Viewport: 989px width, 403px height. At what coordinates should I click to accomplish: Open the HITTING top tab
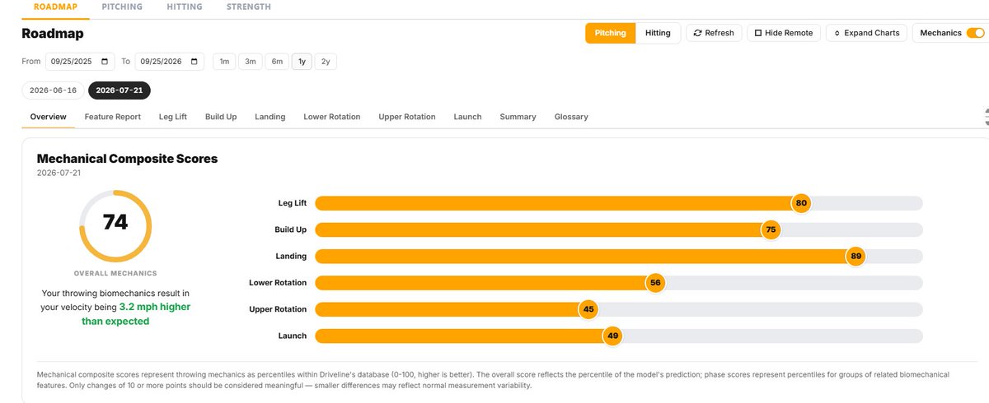[x=184, y=7]
